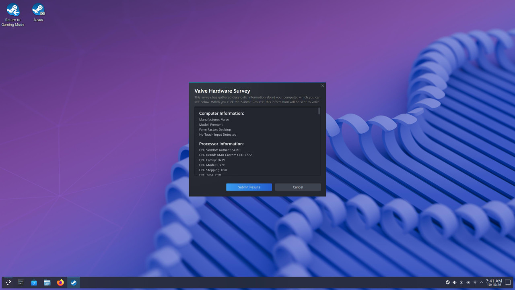The width and height of the screenshot is (515, 290).
Task: Click the 'Manufacturer: Valve' line
Action: [x=214, y=120]
